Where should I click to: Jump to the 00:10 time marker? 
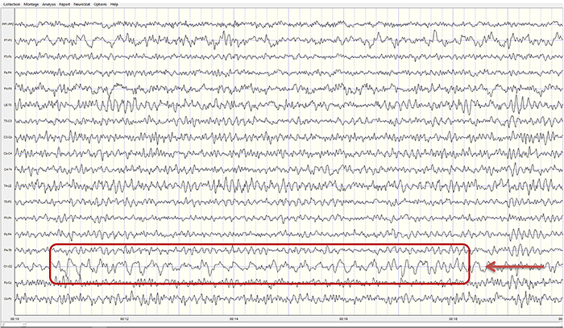[x=16, y=318]
